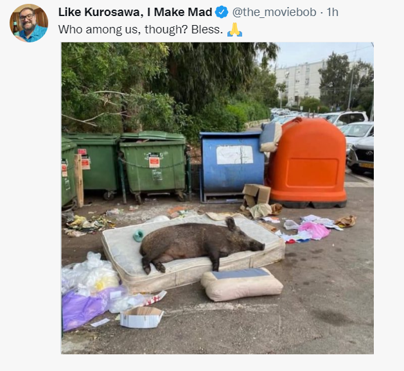404x371 pixels.
Task: Click the green dumpster with the red sticker
Action: click(154, 165)
